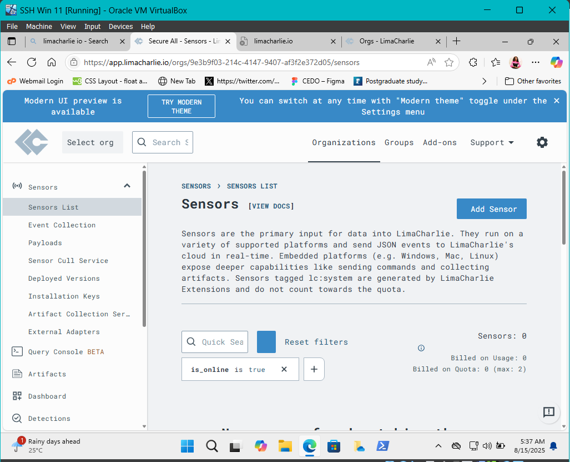Open the settings gear icon

(542, 142)
